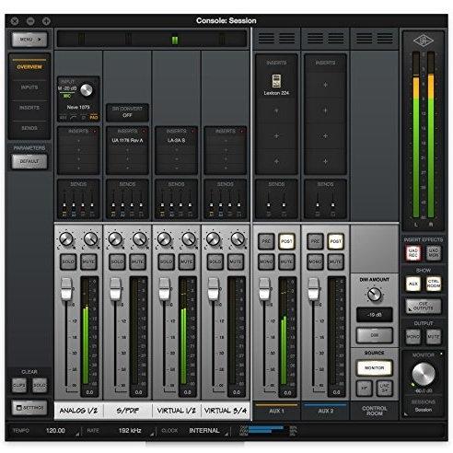Mute the VIRTUAL 1/2 channel
This screenshot has width=453, height=453.
187,261
